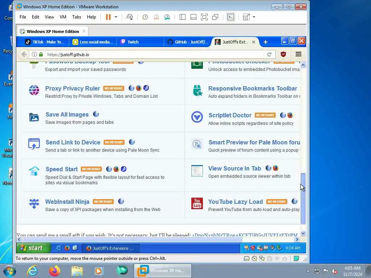371x278 pixels.
Task: Launch Firefox from the Windows 7 taskbar
Action: (x=55, y=271)
